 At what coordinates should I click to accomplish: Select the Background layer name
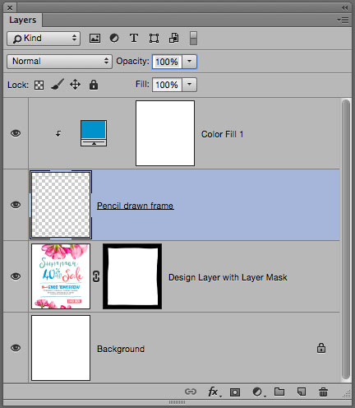(x=121, y=349)
